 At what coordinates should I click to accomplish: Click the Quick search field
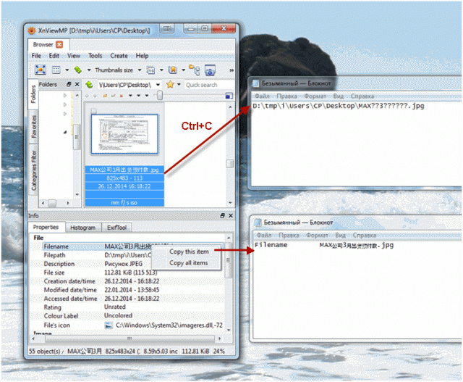209,85
